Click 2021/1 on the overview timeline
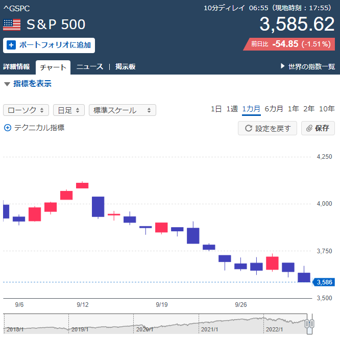This screenshot has height=337, width=340. click(x=209, y=329)
